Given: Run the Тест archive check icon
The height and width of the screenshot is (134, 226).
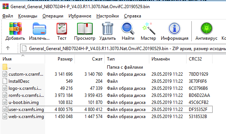Looking at the screenshot, I should (x=62, y=29).
